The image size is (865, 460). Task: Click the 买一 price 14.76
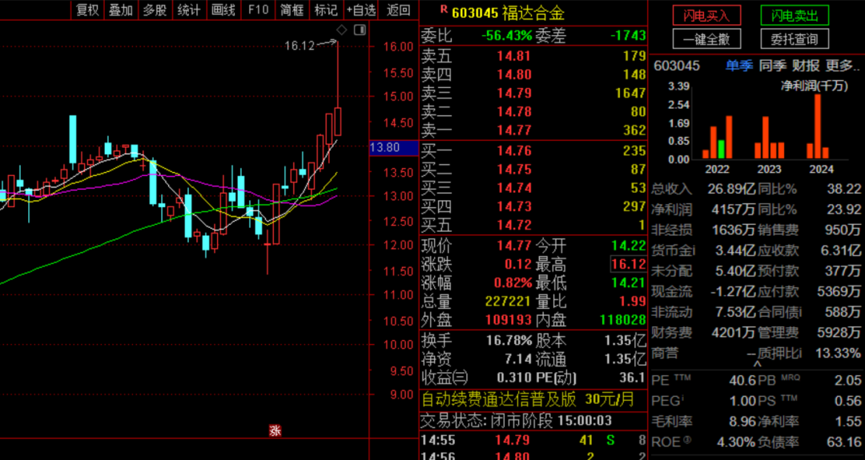[514, 151]
